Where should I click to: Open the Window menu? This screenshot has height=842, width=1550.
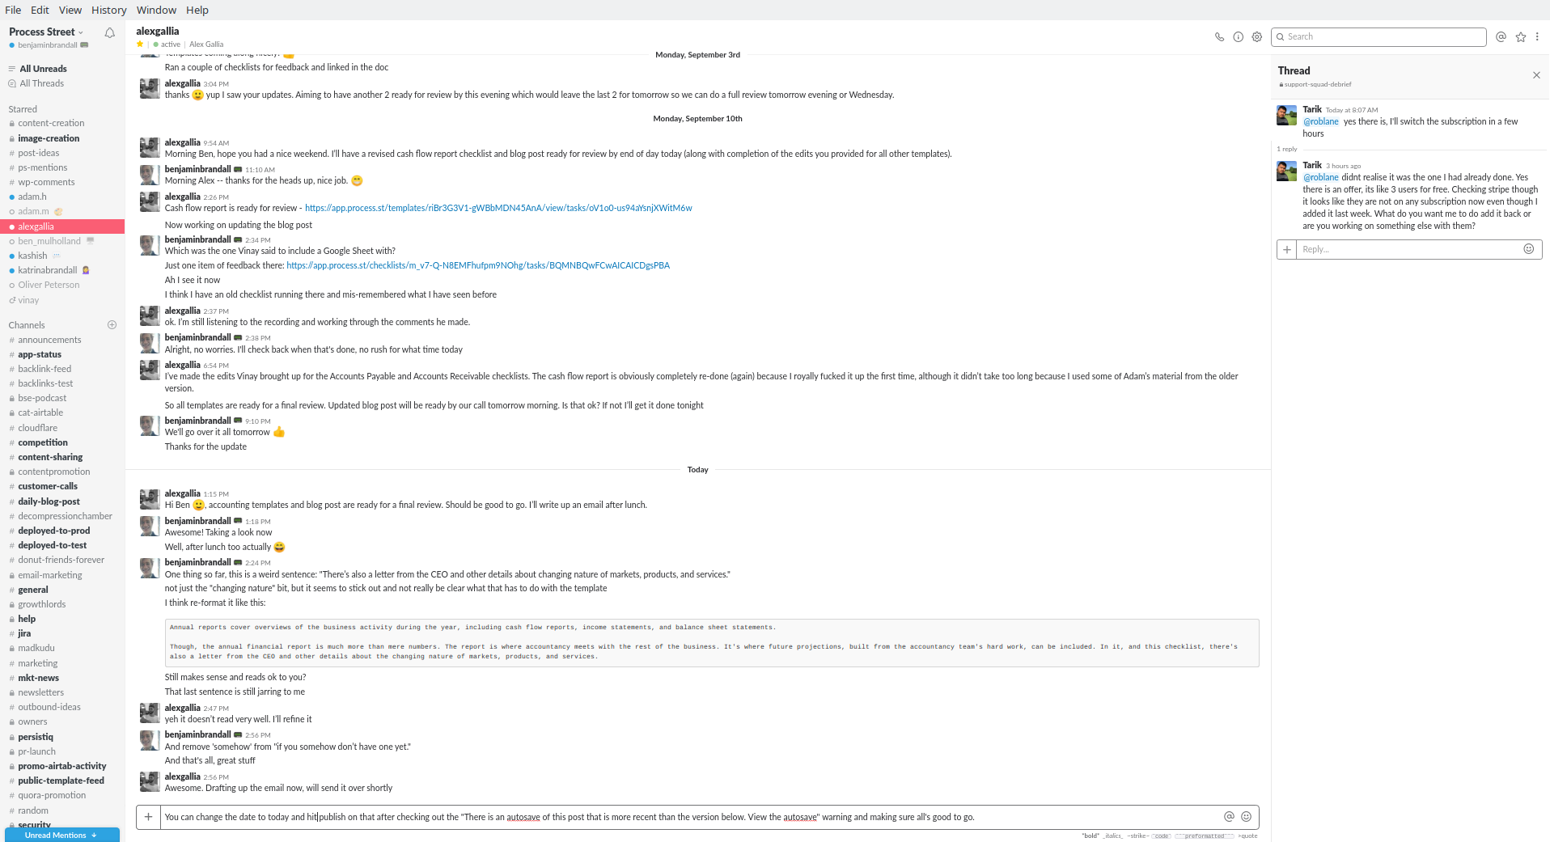[156, 10]
